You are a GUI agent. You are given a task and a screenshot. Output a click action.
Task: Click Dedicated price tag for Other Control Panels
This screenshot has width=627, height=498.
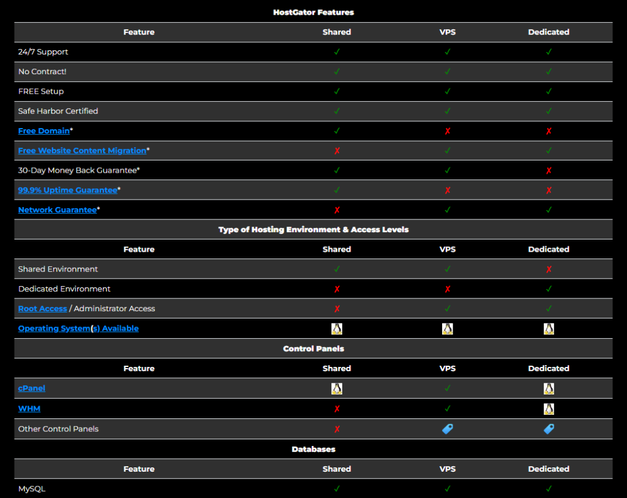tap(549, 429)
